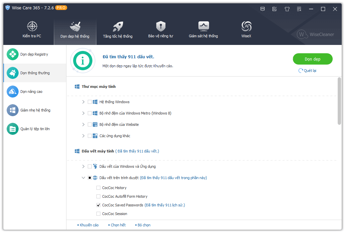Viewport: 345px width, 233px height.
Task: Open the Kiểm tra PC tab
Action: [32, 30]
